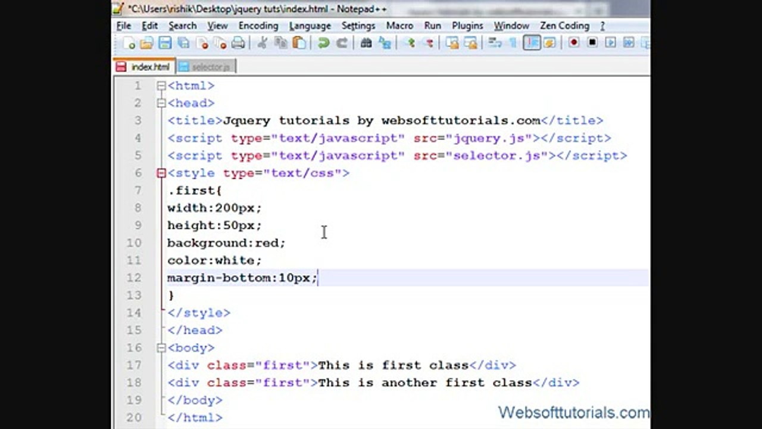Click the closing '</body>' tag
The width and height of the screenshot is (762, 429).
point(195,400)
